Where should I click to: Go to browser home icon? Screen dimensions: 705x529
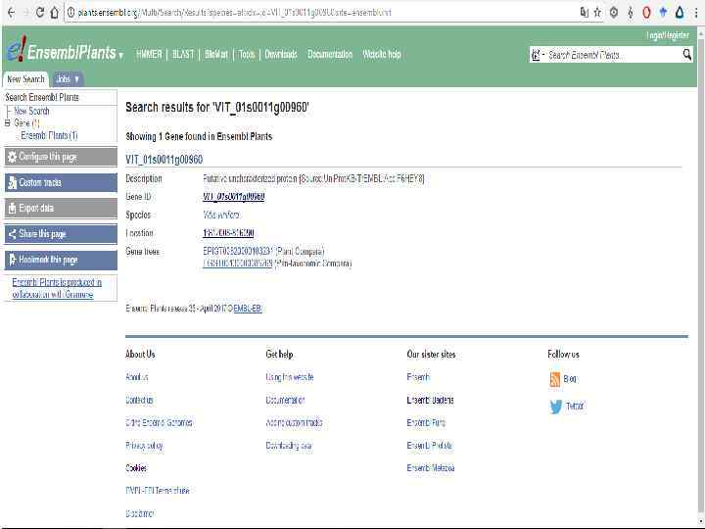(x=55, y=12)
